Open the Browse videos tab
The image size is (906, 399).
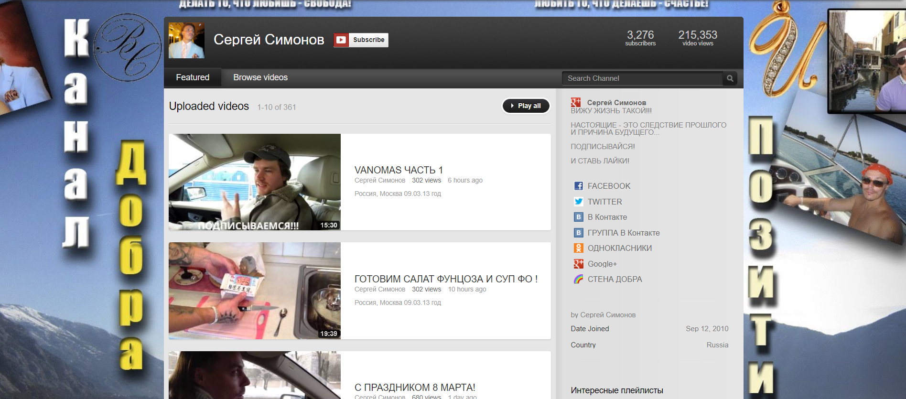pos(260,77)
